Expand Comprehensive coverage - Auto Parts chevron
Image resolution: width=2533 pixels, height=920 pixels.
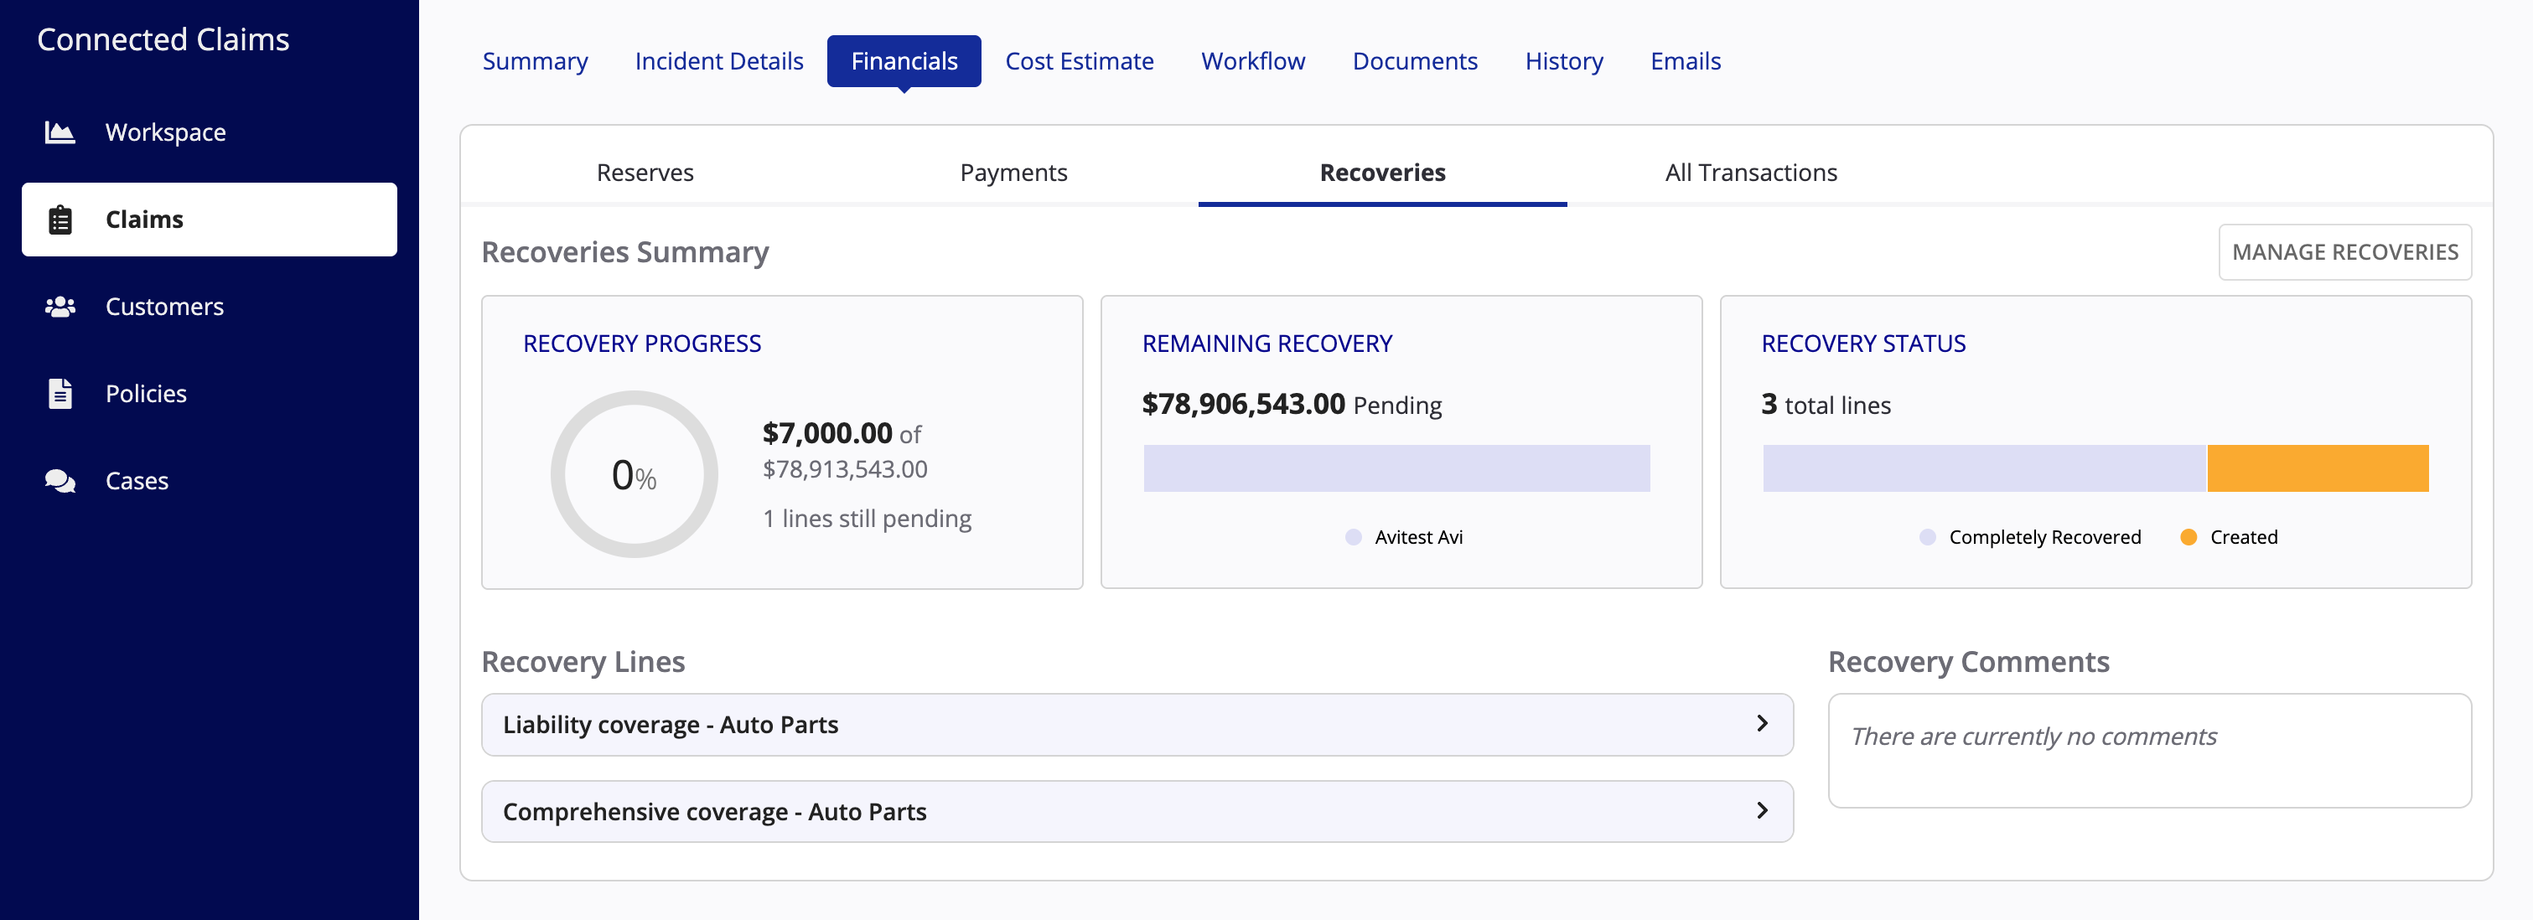point(1761,810)
